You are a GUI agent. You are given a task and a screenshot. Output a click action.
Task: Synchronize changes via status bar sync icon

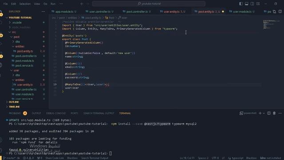(18, 158)
